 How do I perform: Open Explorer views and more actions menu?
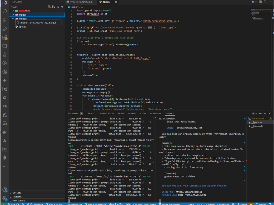point(61,2)
